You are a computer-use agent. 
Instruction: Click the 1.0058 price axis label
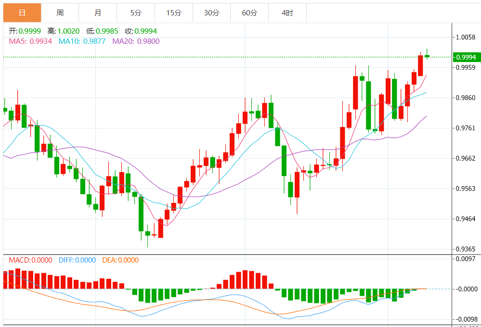pyautogui.click(x=466, y=38)
